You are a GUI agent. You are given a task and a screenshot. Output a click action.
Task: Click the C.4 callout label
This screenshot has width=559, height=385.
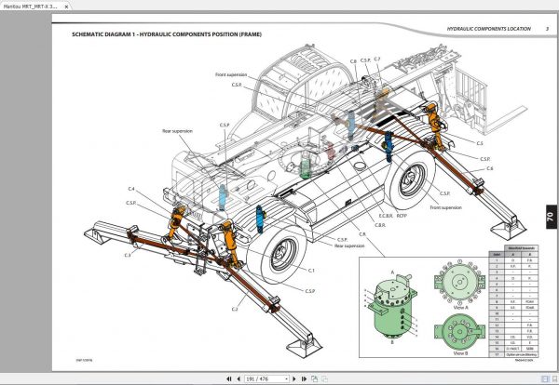tap(131, 189)
